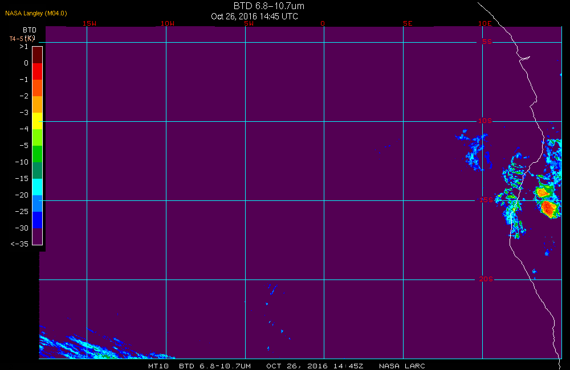Select the Oct 26, 2016 14:45 UTC timestamp
570x370 pixels.
pos(254,17)
